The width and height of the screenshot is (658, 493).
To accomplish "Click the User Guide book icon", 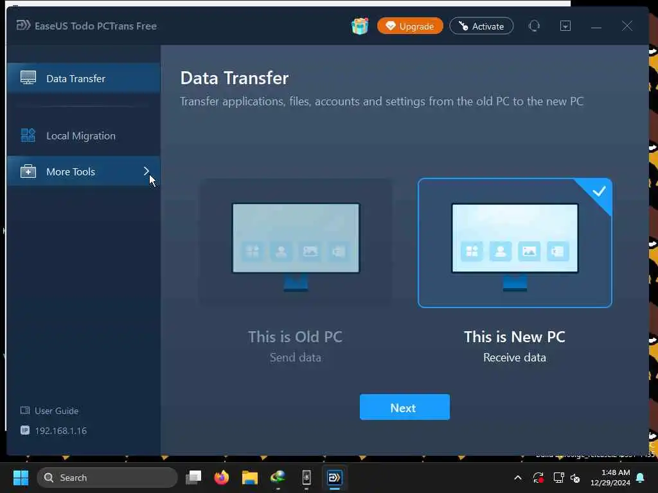I will [25, 410].
